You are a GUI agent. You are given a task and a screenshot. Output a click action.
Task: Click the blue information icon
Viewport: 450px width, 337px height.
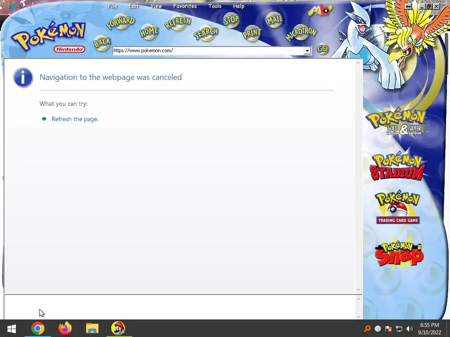point(23,77)
